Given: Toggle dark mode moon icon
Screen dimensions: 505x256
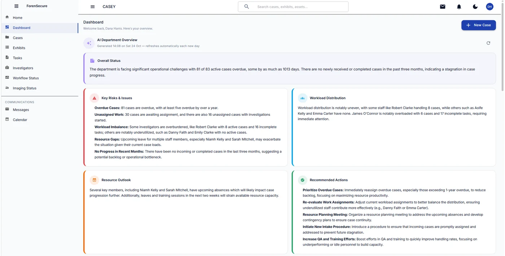Looking at the screenshot, I should click(475, 6).
